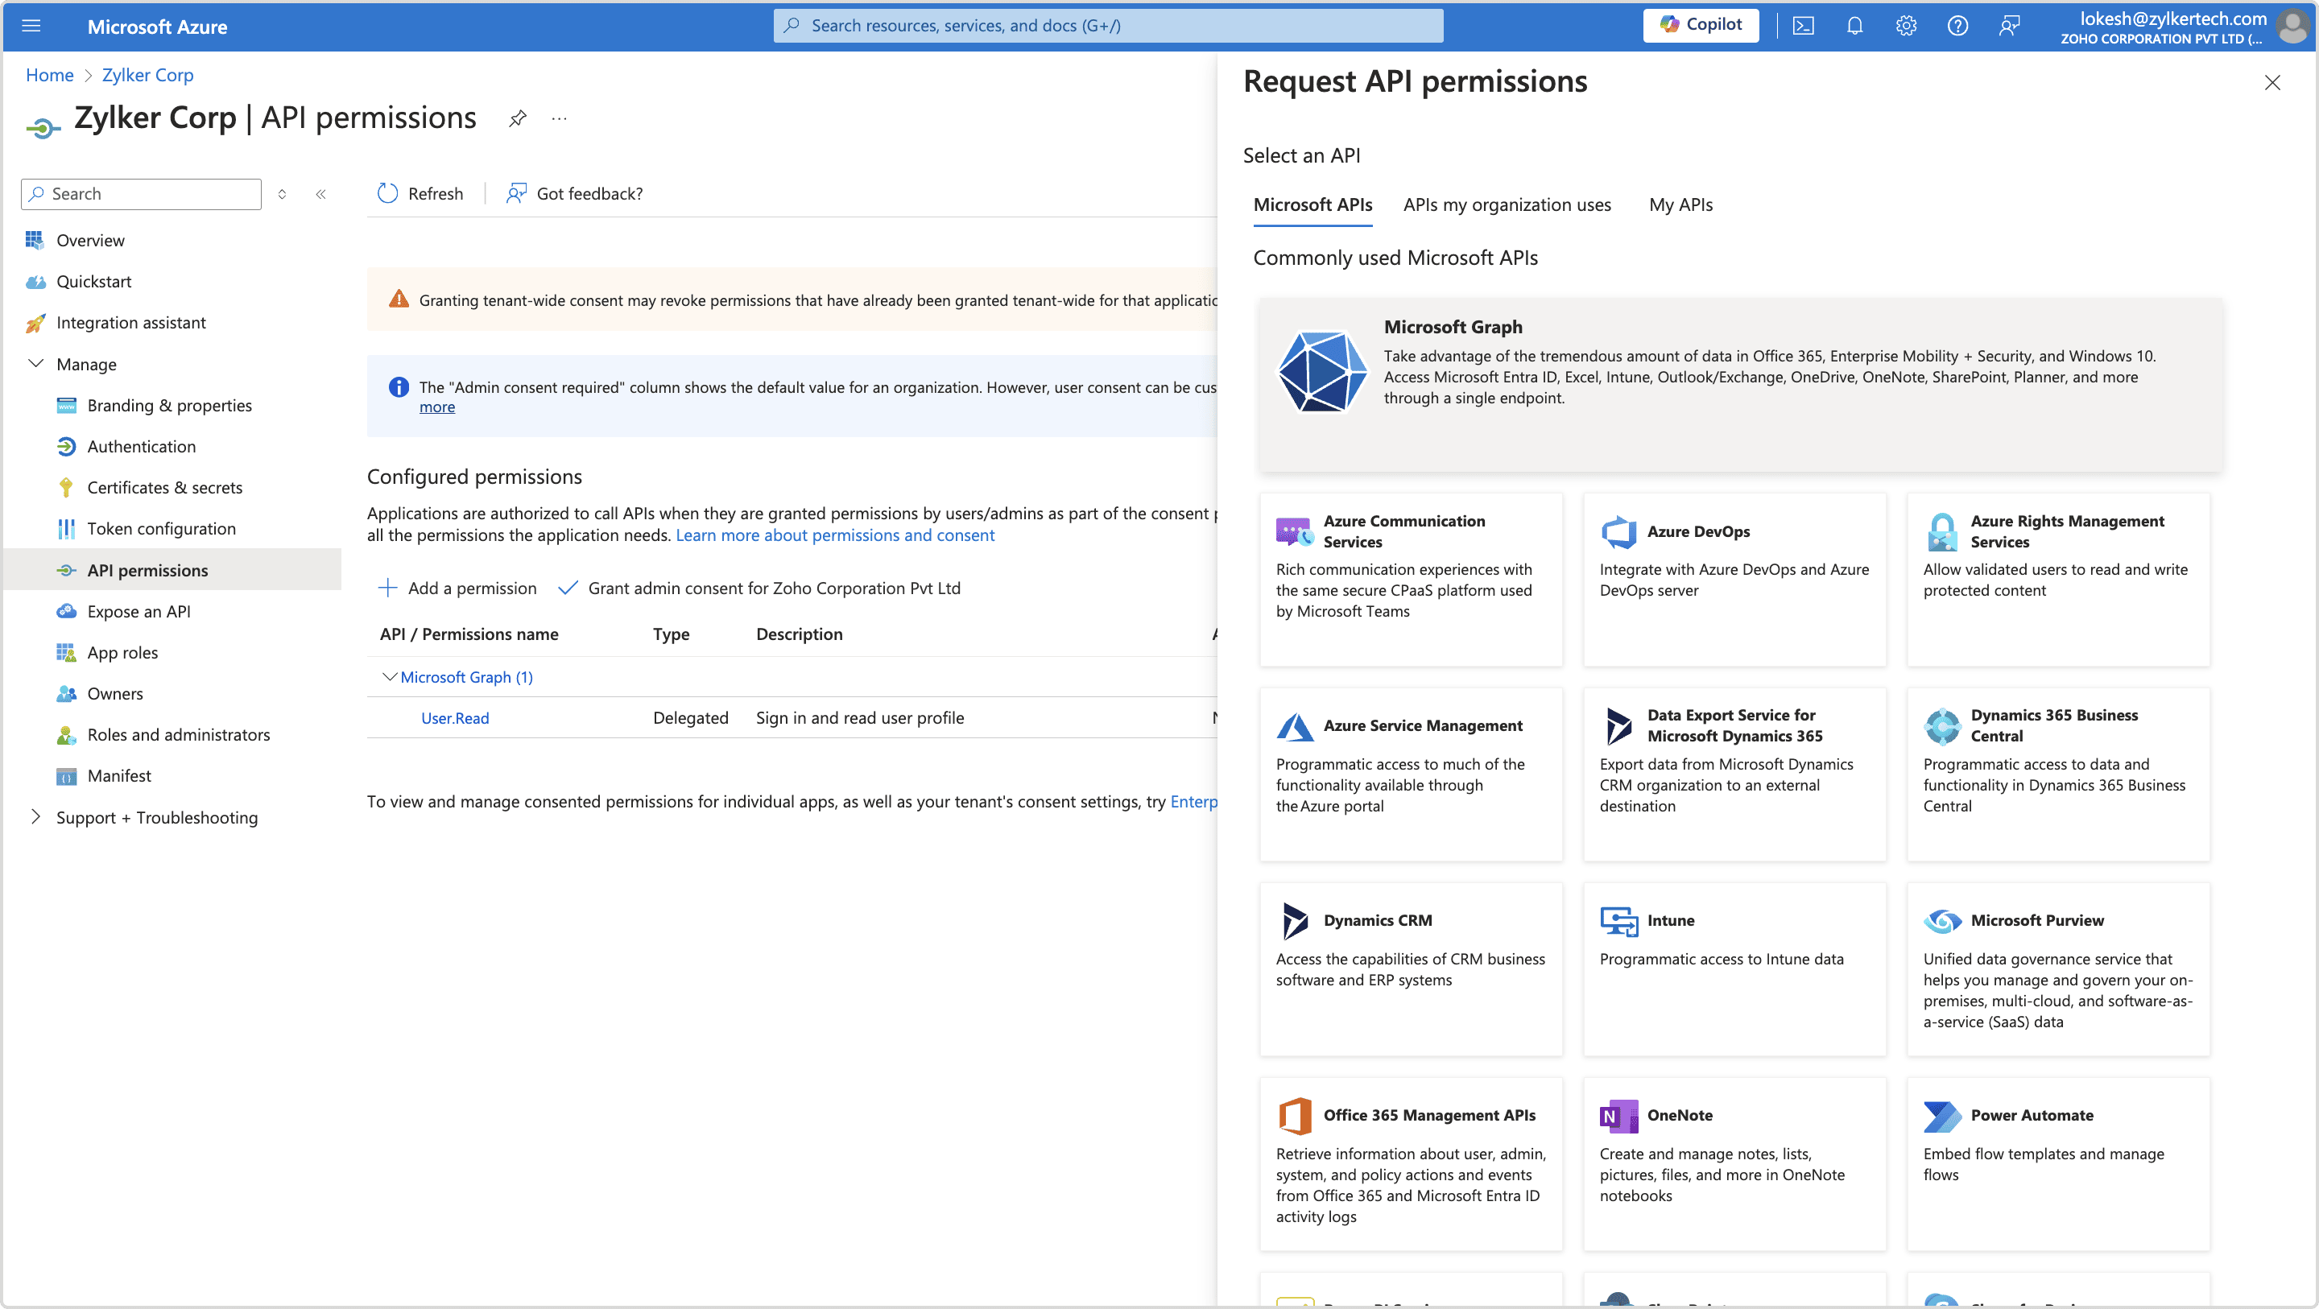Click the help question mark icon

[1957, 26]
